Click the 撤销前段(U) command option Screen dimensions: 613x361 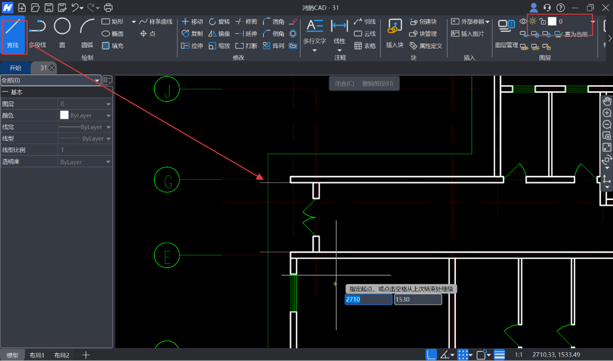(x=377, y=84)
